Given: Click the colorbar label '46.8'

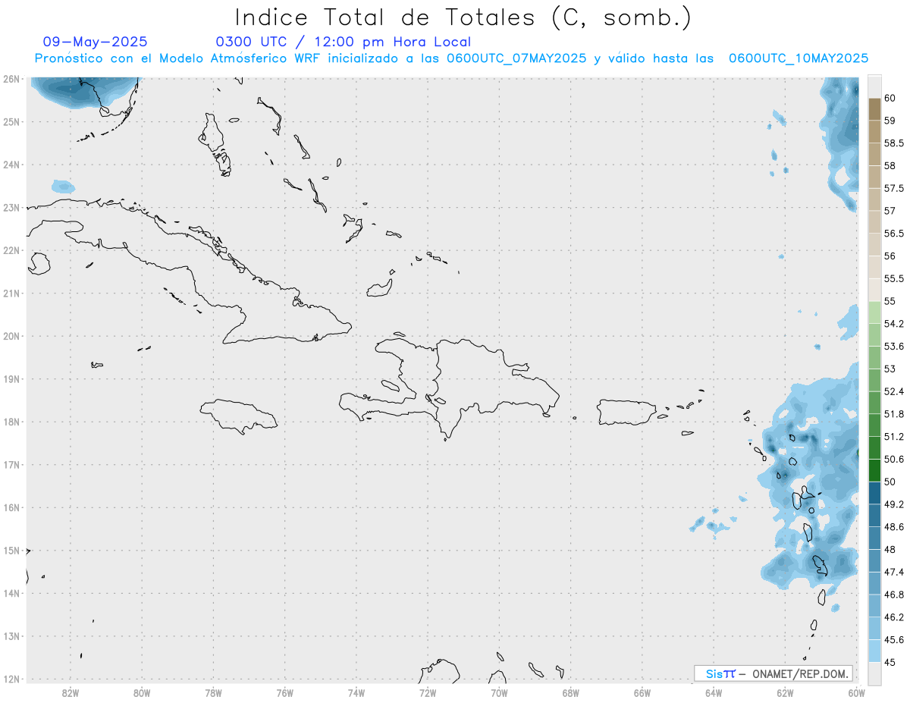Looking at the screenshot, I should click(893, 595).
